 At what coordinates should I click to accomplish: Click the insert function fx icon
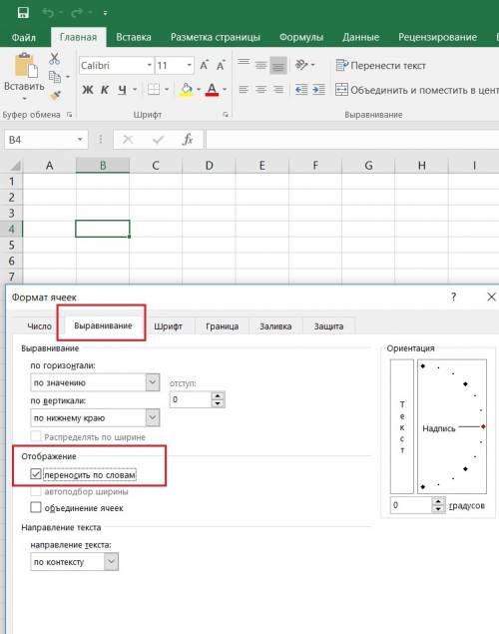point(188,140)
